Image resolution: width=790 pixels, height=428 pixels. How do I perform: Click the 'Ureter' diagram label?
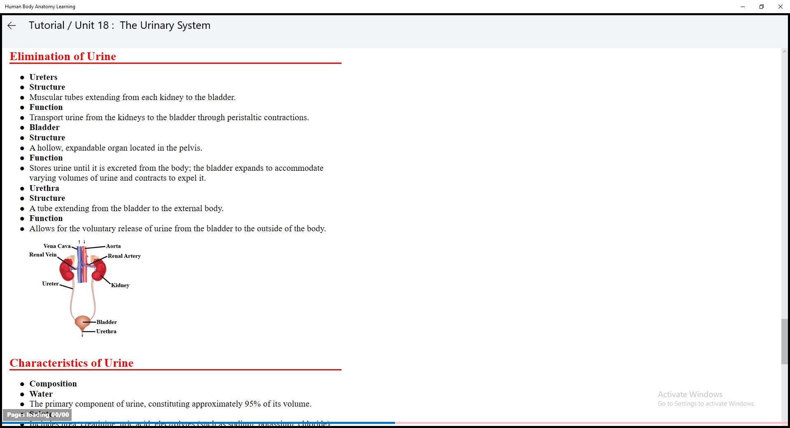click(x=50, y=284)
